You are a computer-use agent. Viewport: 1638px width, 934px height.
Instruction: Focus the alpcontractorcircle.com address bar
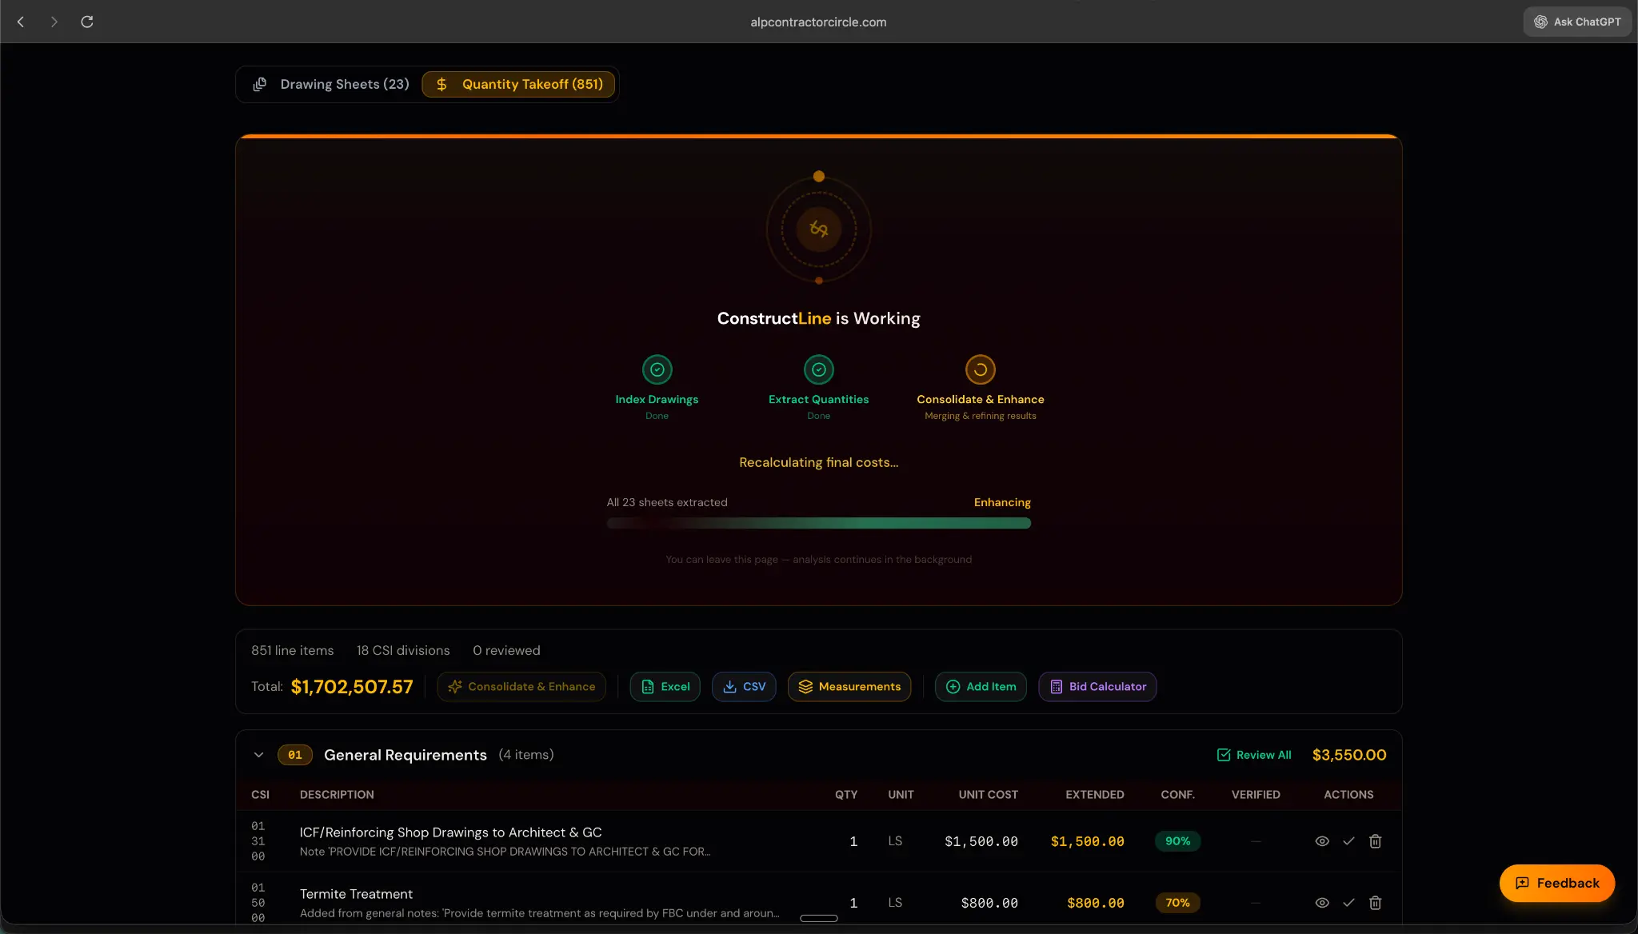818,22
